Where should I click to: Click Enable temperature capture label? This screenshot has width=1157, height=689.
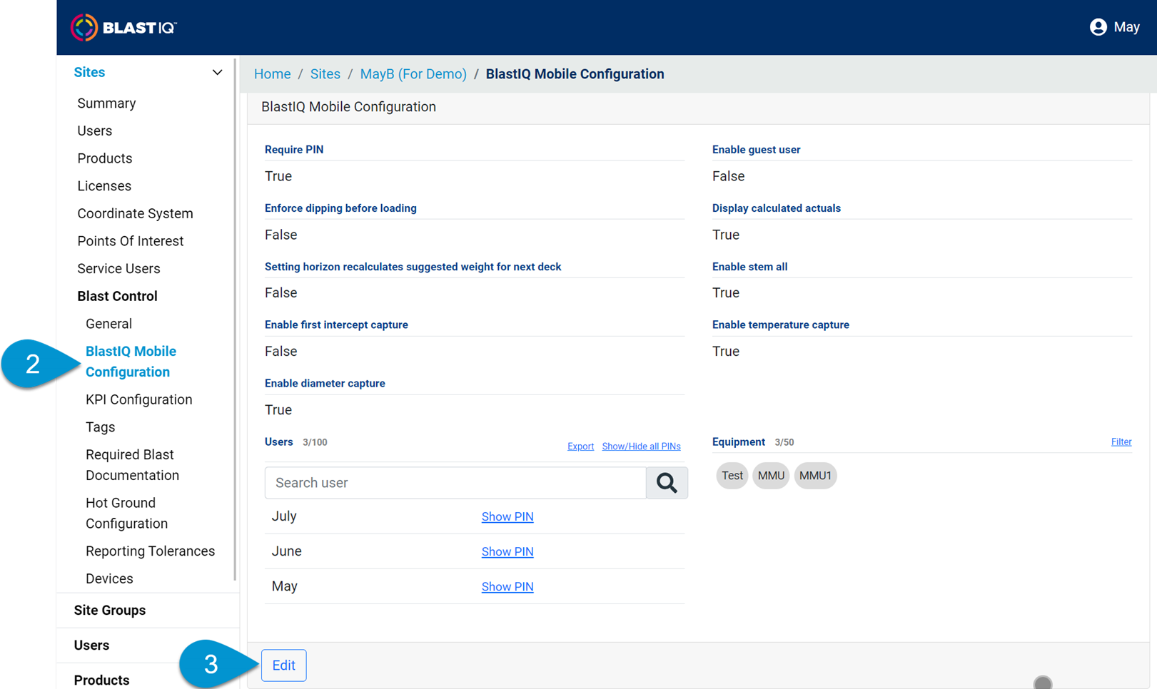pos(780,325)
